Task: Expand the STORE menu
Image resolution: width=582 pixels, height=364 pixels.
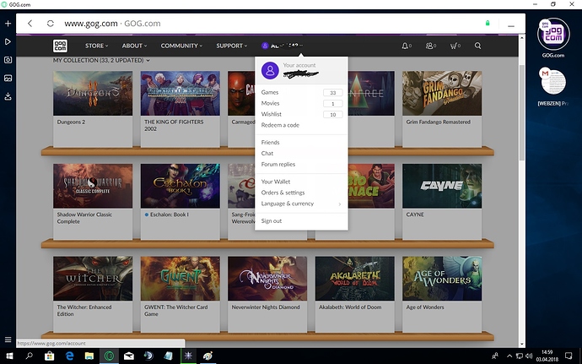Action: [x=96, y=46]
